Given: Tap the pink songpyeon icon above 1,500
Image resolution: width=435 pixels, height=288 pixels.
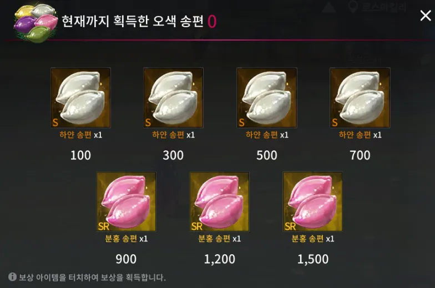Looking at the screenshot, I should click(x=313, y=202).
